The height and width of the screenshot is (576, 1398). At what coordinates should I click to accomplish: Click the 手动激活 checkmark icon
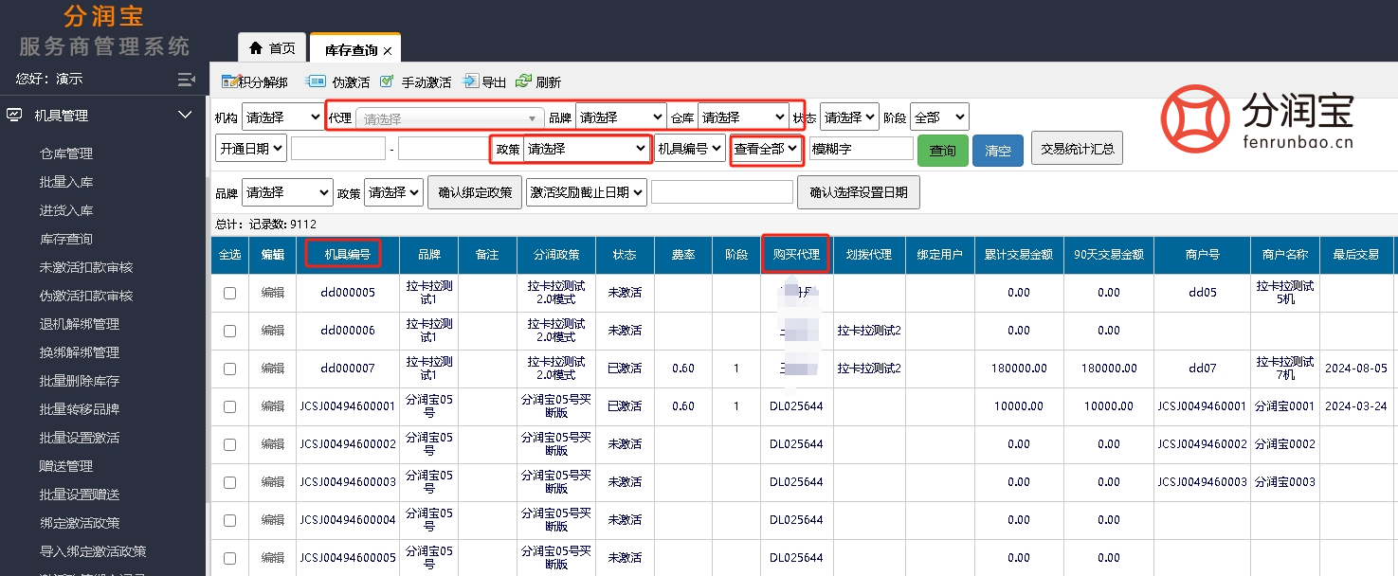tap(386, 81)
